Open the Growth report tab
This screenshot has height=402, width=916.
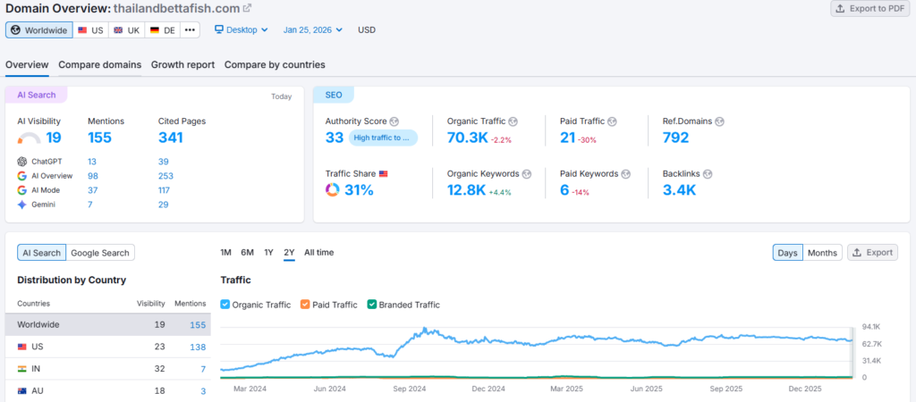(182, 64)
